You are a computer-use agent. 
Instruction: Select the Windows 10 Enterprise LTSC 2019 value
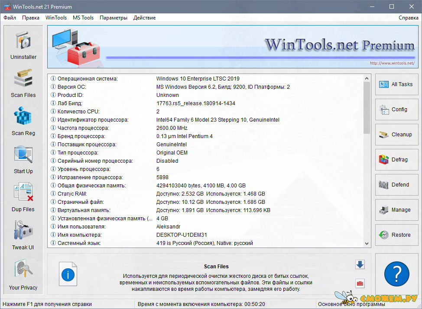(x=198, y=78)
